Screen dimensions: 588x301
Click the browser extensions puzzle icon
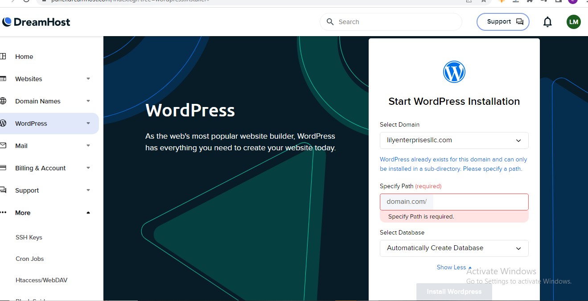(x=530, y=2)
